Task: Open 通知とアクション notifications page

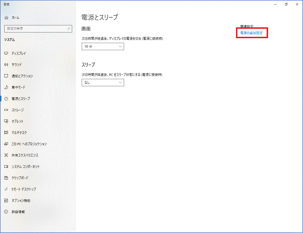Action: (x=22, y=76)
